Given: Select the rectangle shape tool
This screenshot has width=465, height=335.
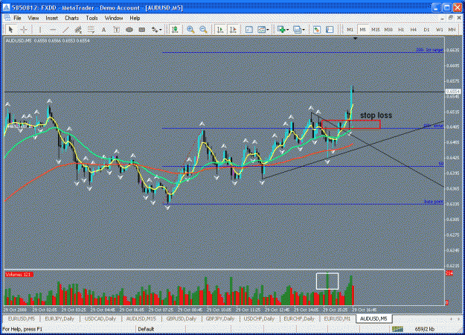Looking at the screenshot, I should tap(142, 29).
